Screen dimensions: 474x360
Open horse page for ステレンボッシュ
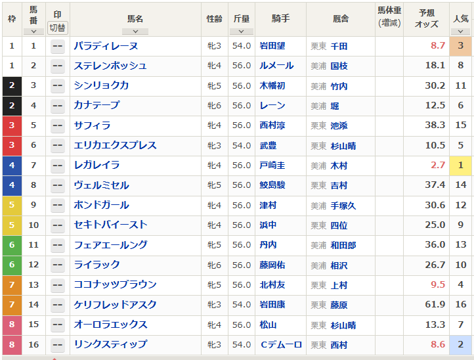[x=110, y=66]
